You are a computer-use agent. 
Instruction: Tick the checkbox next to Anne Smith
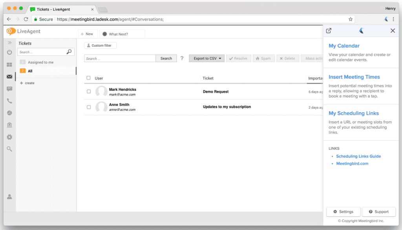pyautogui.click(x=88, y=107)
